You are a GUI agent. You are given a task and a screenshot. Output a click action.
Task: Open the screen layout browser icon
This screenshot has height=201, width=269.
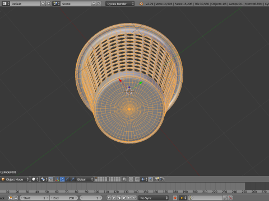point(6,3)
